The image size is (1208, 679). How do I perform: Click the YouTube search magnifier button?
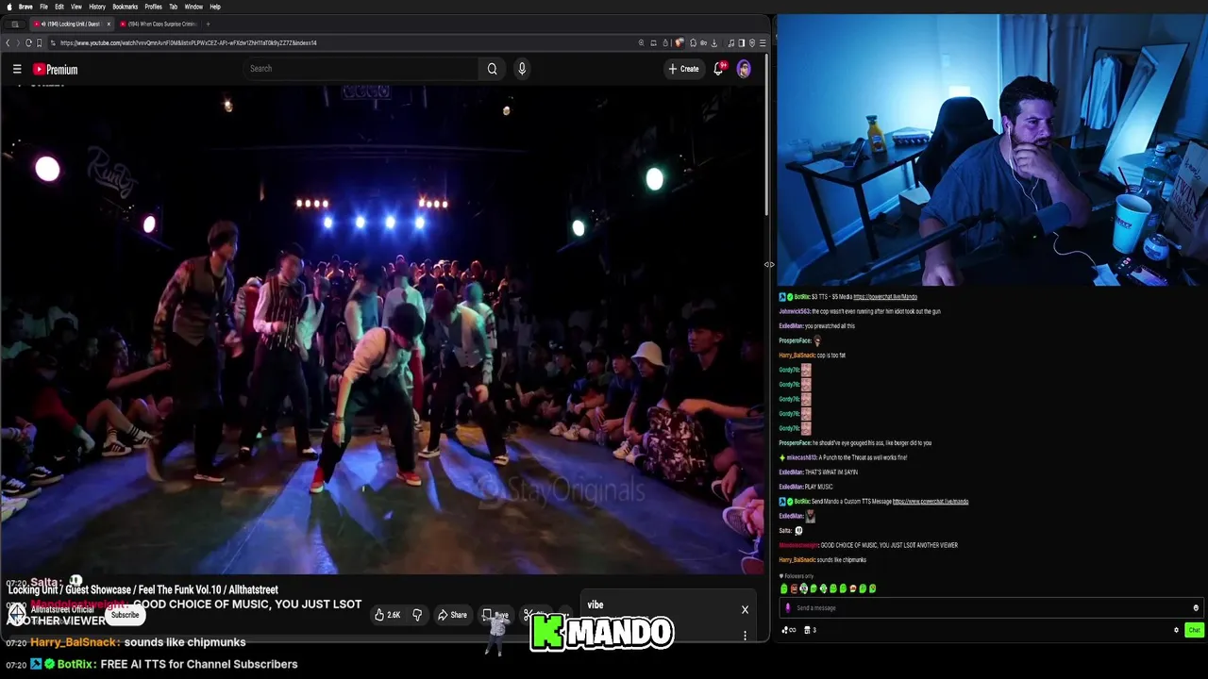[x=492, y=69]
